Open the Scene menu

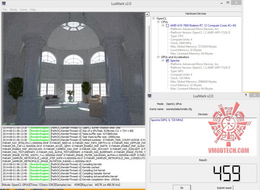(23, 10)
